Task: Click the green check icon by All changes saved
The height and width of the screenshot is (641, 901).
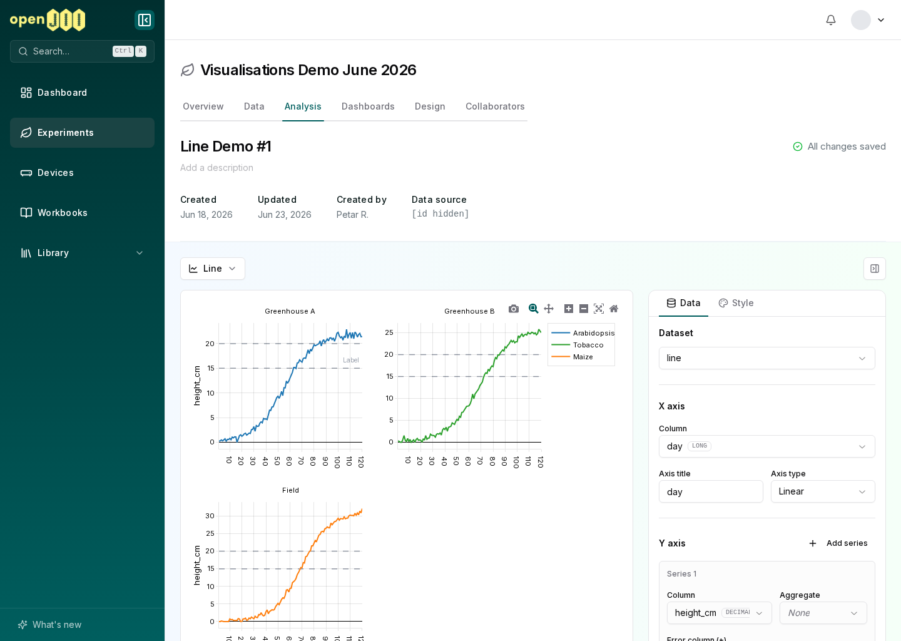Action: 798,146
